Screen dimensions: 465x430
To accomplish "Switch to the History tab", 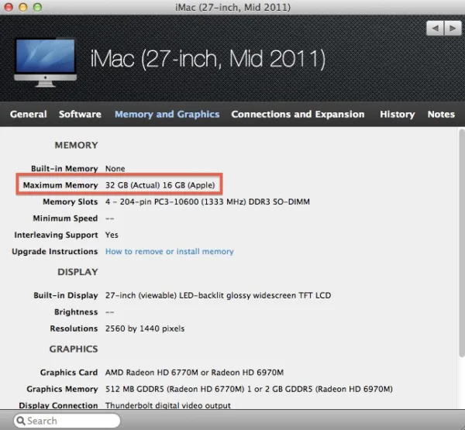I will tap(398, 115).
